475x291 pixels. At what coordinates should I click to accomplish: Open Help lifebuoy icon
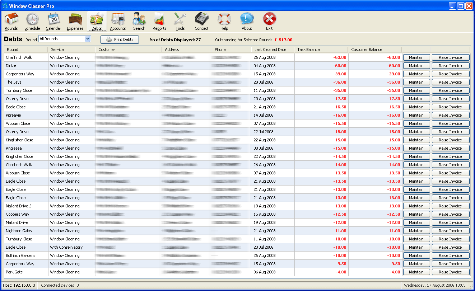224,19
